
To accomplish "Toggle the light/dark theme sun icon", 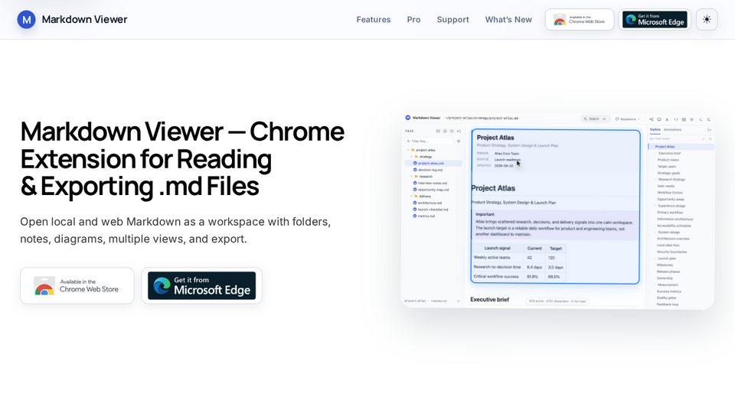I will tap(707, 20).
